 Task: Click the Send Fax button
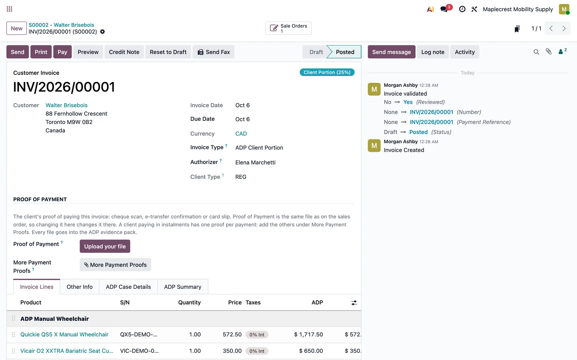214,52
